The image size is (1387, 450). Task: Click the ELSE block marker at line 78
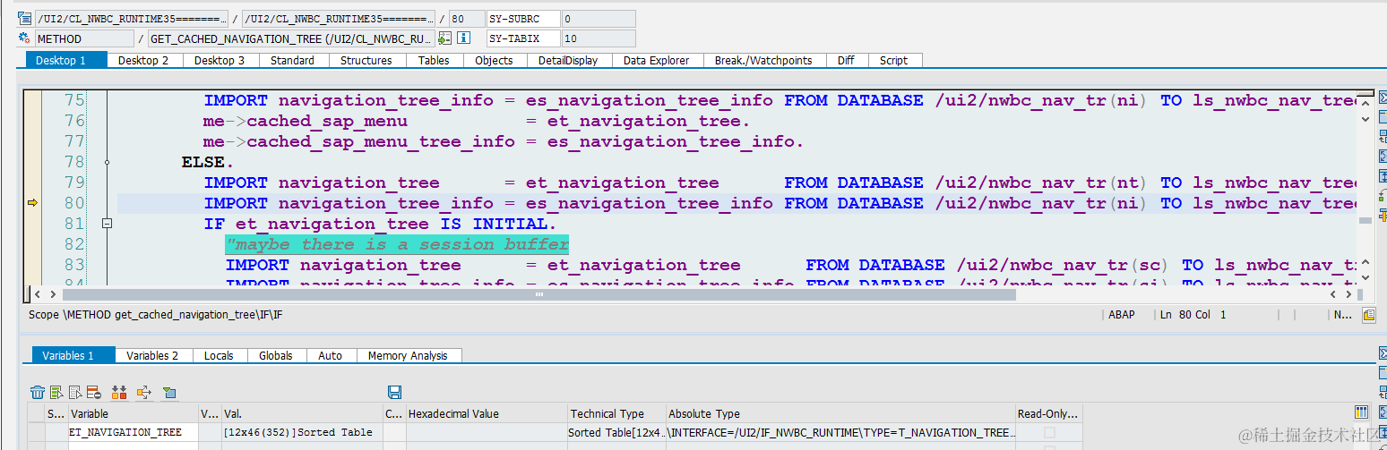pos(107,162)
